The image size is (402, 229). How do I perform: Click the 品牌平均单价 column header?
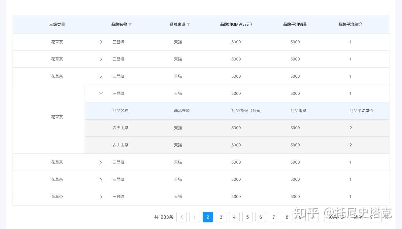click(x=350, y=24)
